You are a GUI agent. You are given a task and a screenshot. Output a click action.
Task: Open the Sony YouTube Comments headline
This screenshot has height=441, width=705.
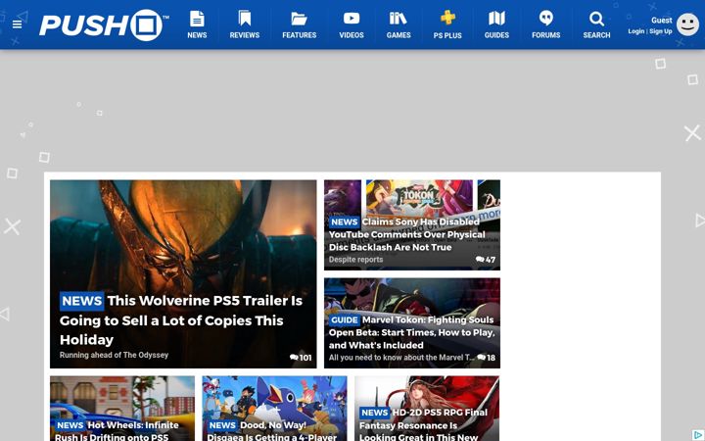[407, 234]
